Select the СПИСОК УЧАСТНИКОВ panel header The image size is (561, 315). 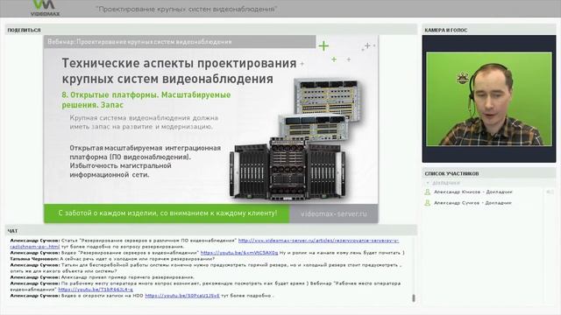(x=489, y=173)
